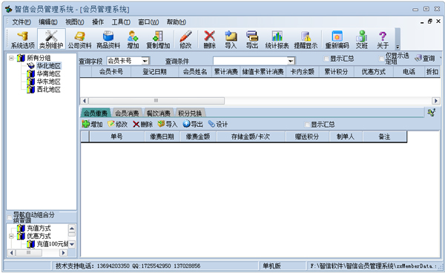
Task: Click main toolbar 修改 pencil icon
Action: (185, 39)
